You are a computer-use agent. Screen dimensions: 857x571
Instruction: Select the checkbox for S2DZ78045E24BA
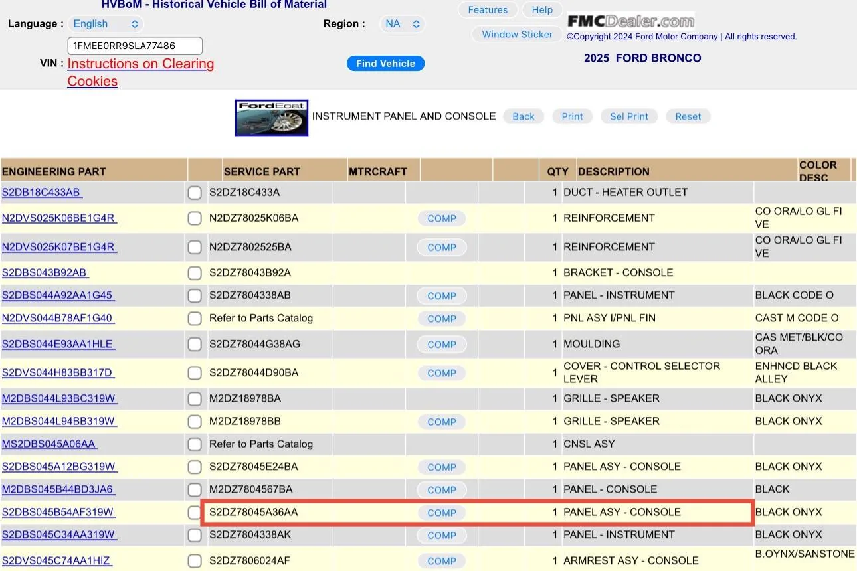click(195, 467)
